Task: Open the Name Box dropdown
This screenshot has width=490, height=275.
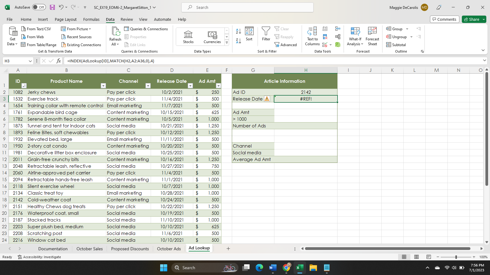Action: tap(30, 61)
